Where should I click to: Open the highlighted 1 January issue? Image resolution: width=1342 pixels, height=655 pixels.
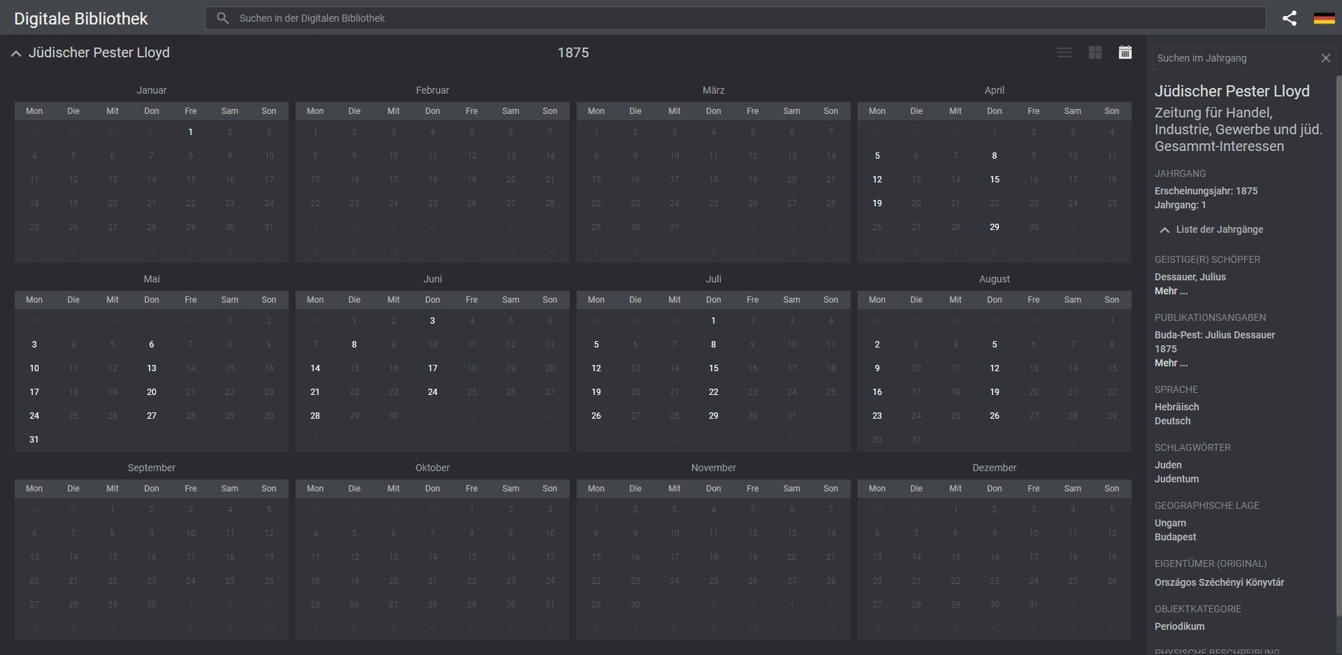191,132
